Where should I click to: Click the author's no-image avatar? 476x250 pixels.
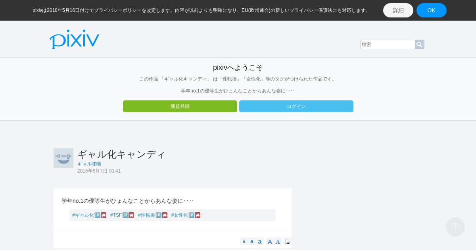point(63,158)
